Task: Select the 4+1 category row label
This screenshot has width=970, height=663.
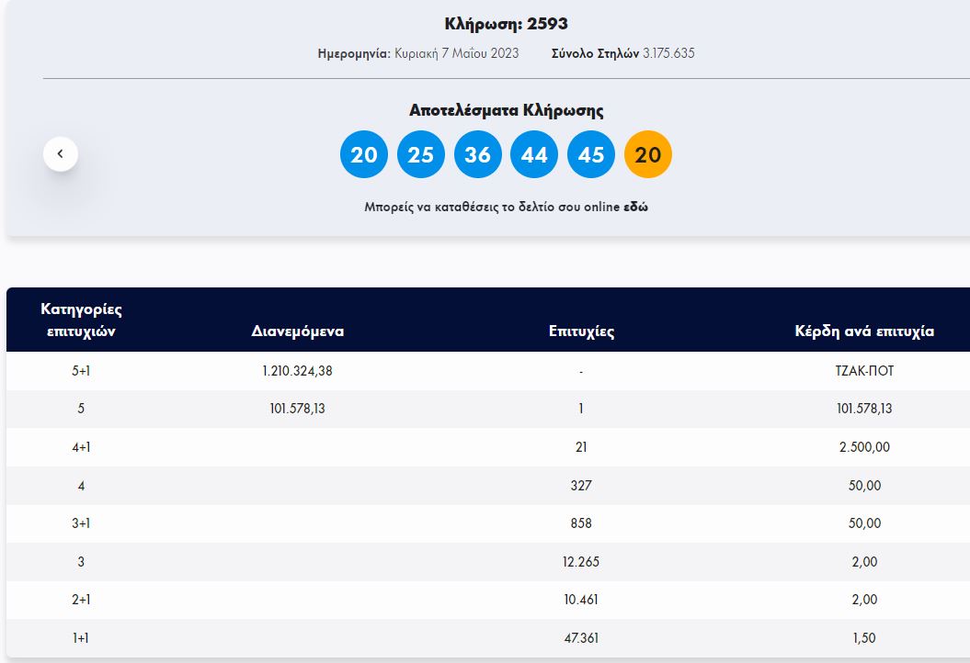Action: tap(82, 447)
